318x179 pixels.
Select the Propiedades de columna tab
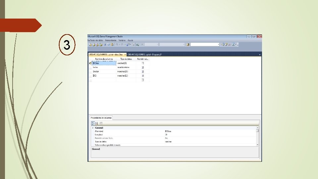101,118
